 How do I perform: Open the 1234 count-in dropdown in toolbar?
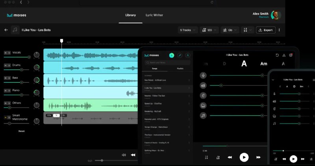(248, 30)
